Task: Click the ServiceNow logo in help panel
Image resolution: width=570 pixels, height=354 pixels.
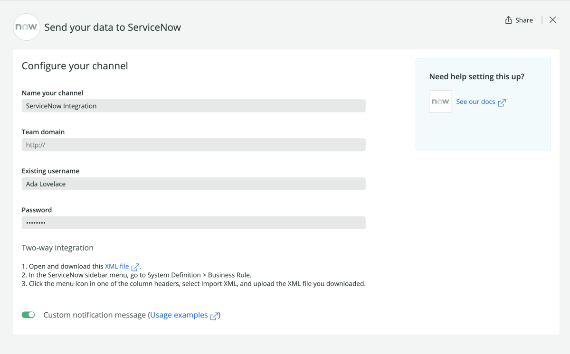Action: tap(440, 102)
